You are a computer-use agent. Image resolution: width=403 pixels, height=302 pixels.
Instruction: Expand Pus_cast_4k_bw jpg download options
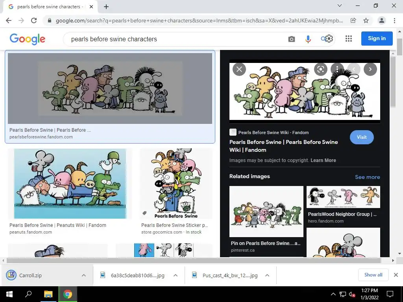[267, 275]
